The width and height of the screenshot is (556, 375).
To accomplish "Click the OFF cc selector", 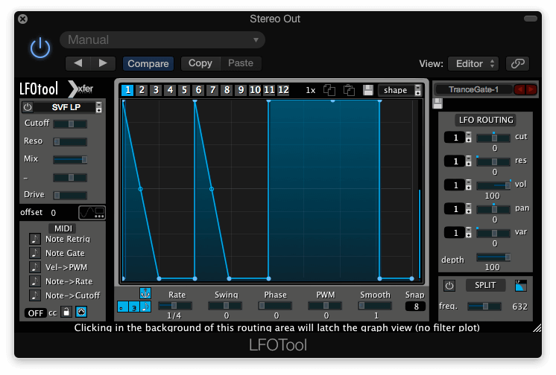I will [x=36, y=313].
